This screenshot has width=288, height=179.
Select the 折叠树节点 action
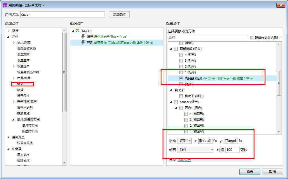pos(30,131)
